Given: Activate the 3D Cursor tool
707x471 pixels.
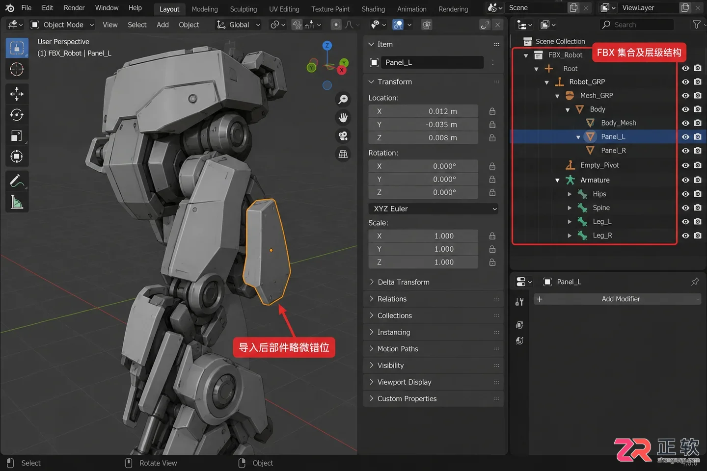Looking at the screenshot, I should pos(17,69).
